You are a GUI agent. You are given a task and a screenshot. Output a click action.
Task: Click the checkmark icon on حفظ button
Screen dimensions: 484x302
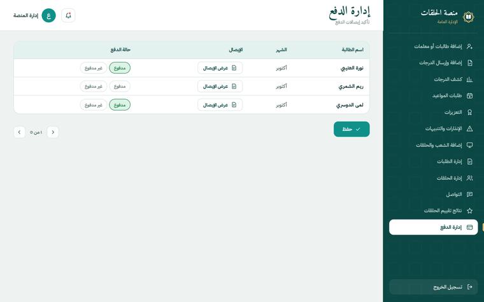(x=358, y=129)
